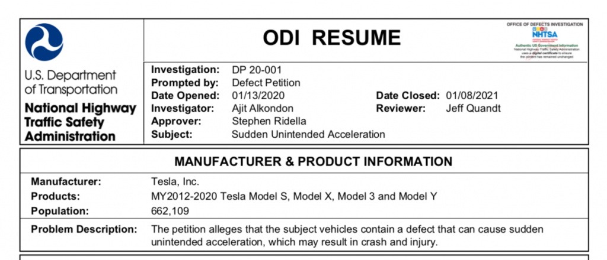Select the products line MY2012-2020 Tesla models
This screenshot has height=260, width=607.
click(x=294, y=196)
